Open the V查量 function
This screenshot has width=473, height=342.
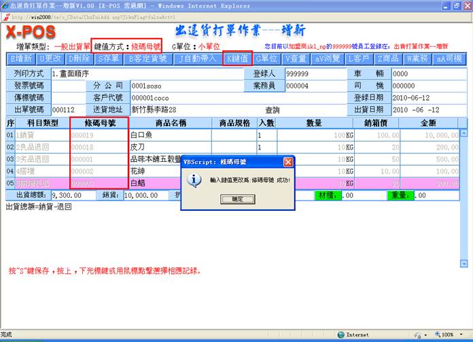pyautogui.click(x=298, y=58)
